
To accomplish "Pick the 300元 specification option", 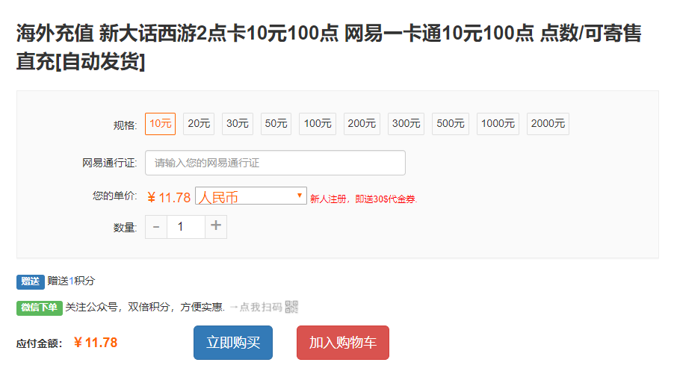I will 406,124.
